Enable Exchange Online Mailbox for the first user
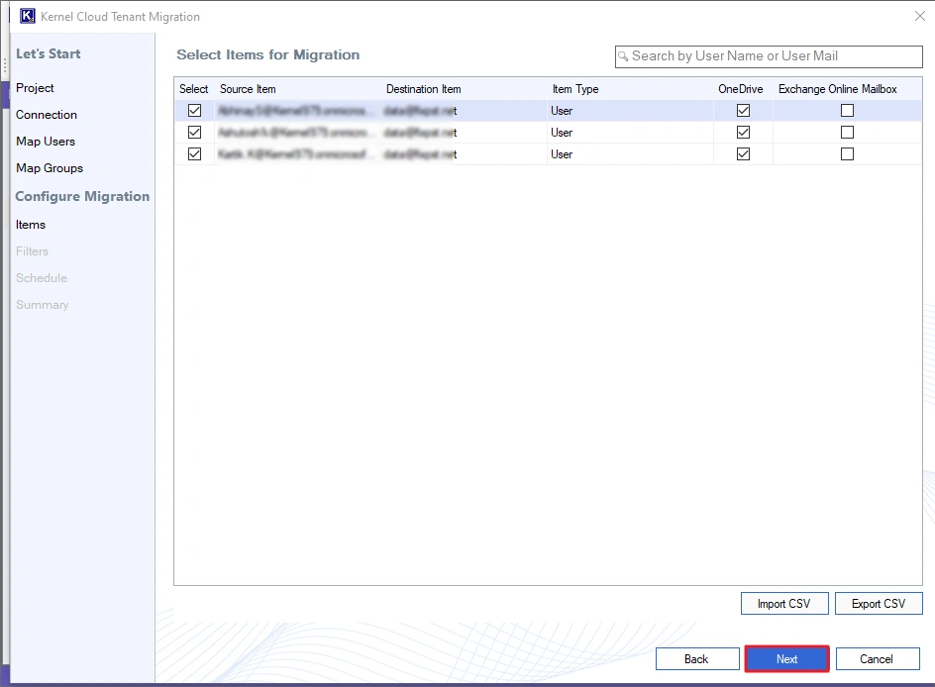 [847, 110]
